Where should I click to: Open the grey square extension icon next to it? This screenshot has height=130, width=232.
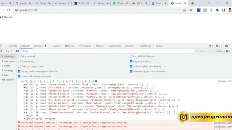205,10
